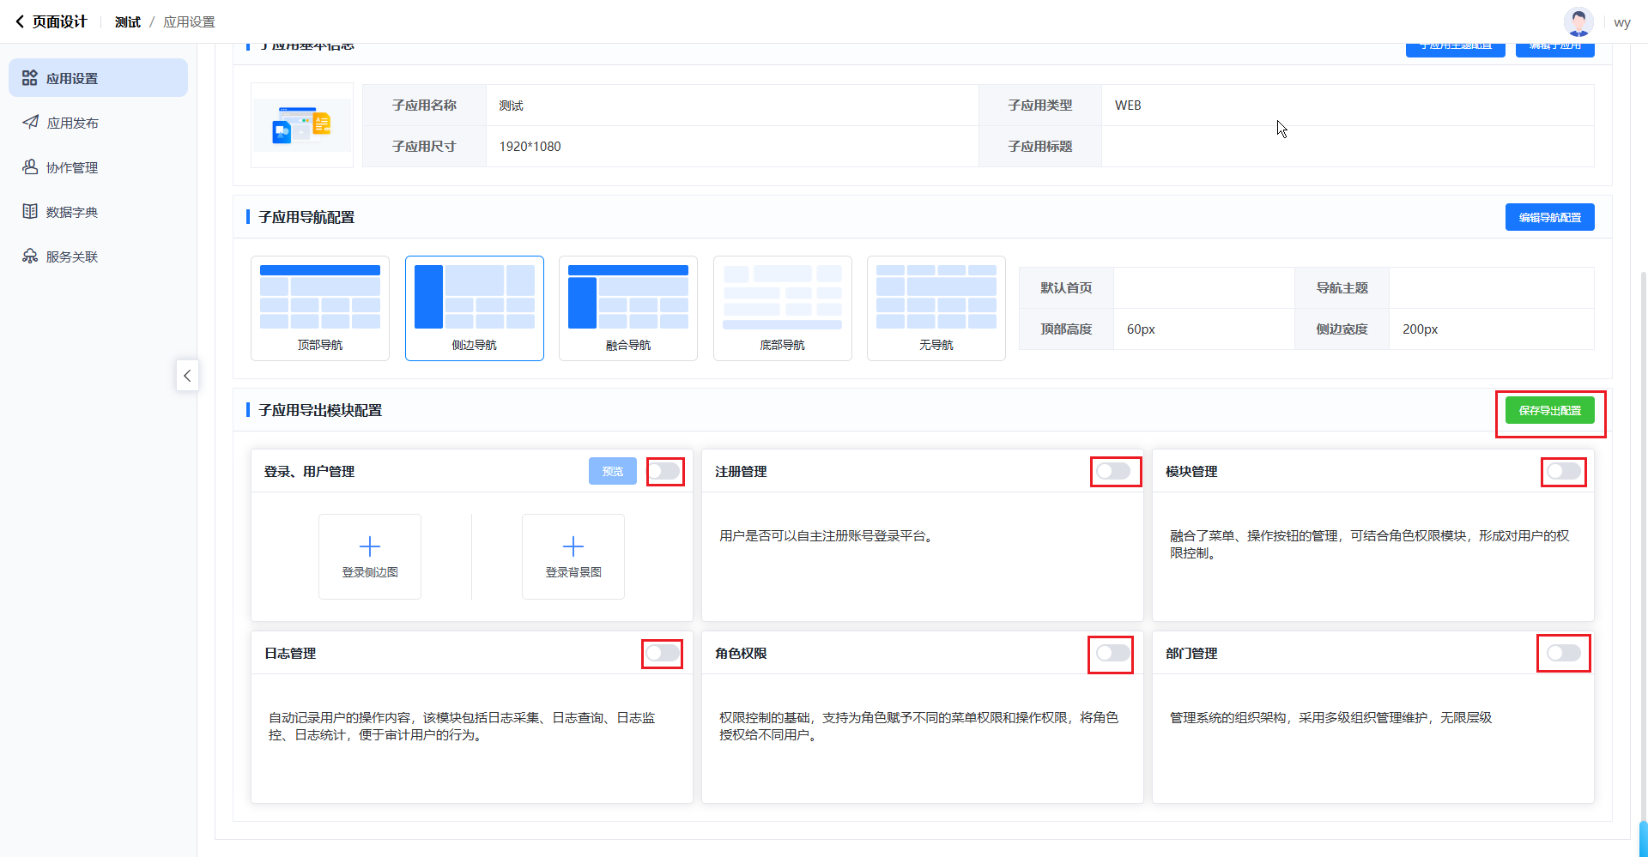Click the sub-application thumbnail image
This screenshot has width=1648, height=857.
(x=301, y=125)
